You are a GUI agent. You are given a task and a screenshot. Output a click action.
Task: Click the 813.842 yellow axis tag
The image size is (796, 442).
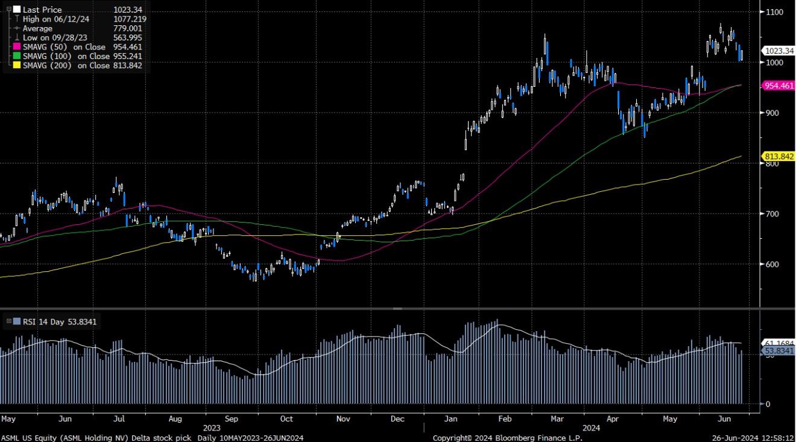[778, 156]
